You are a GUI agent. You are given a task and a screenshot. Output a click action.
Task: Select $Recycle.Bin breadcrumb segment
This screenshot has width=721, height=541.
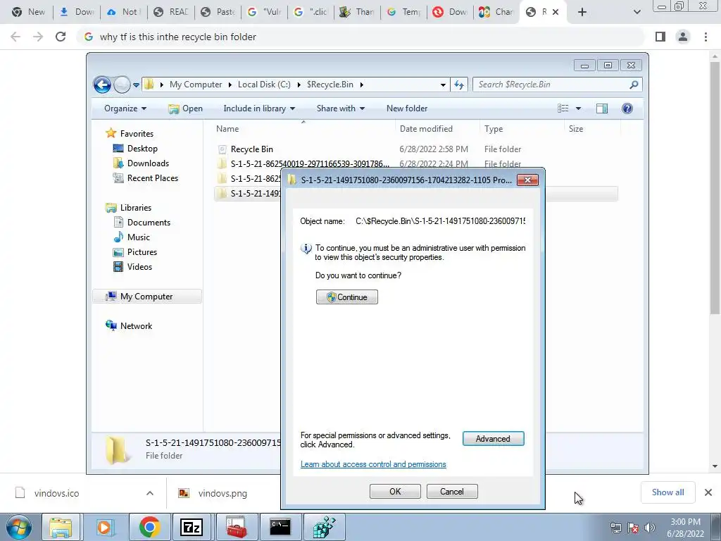pyautogui.click(x=330, y=85)
